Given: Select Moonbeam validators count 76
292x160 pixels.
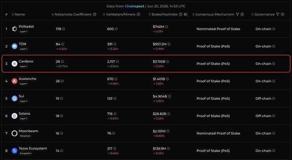Looking at the screenshot, I should (x=109, y=133).
